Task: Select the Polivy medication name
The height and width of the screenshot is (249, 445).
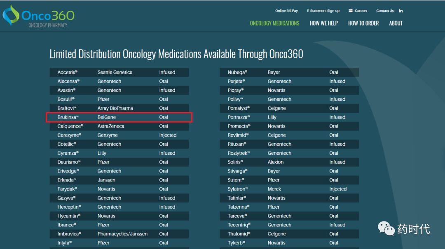Action: (235, 99)
